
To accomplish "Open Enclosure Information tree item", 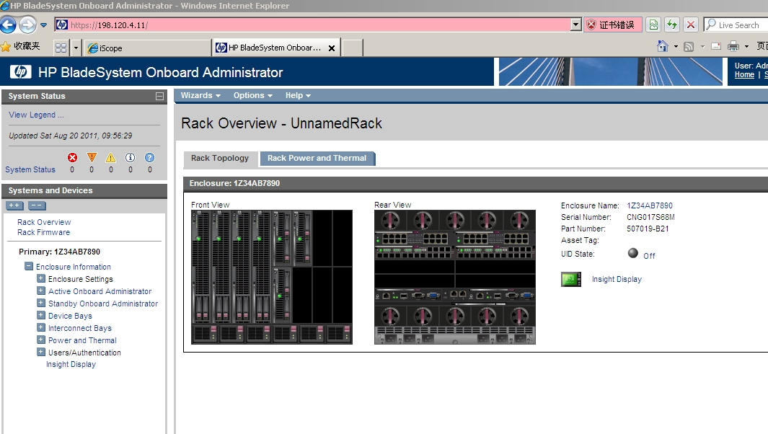I will click(74, 267).
